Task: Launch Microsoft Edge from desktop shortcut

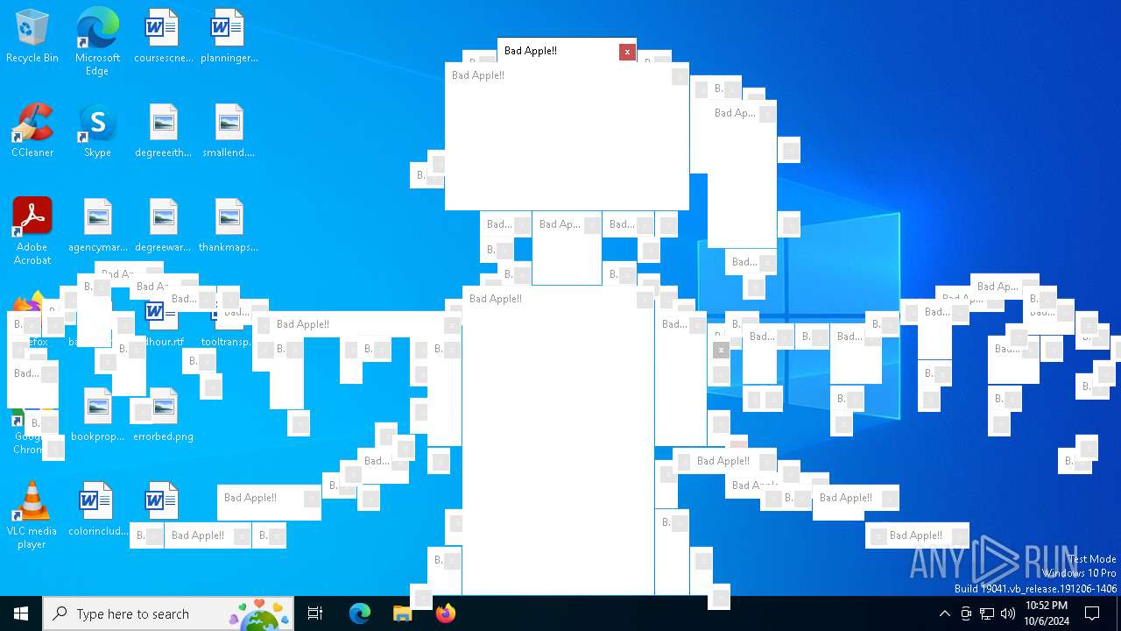Action: pos(97,41)
